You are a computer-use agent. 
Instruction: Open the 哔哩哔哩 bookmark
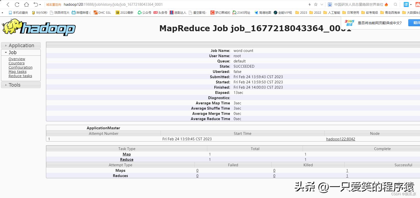81,12
